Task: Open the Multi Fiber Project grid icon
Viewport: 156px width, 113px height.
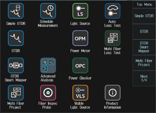Action: (x=16, y=93)
